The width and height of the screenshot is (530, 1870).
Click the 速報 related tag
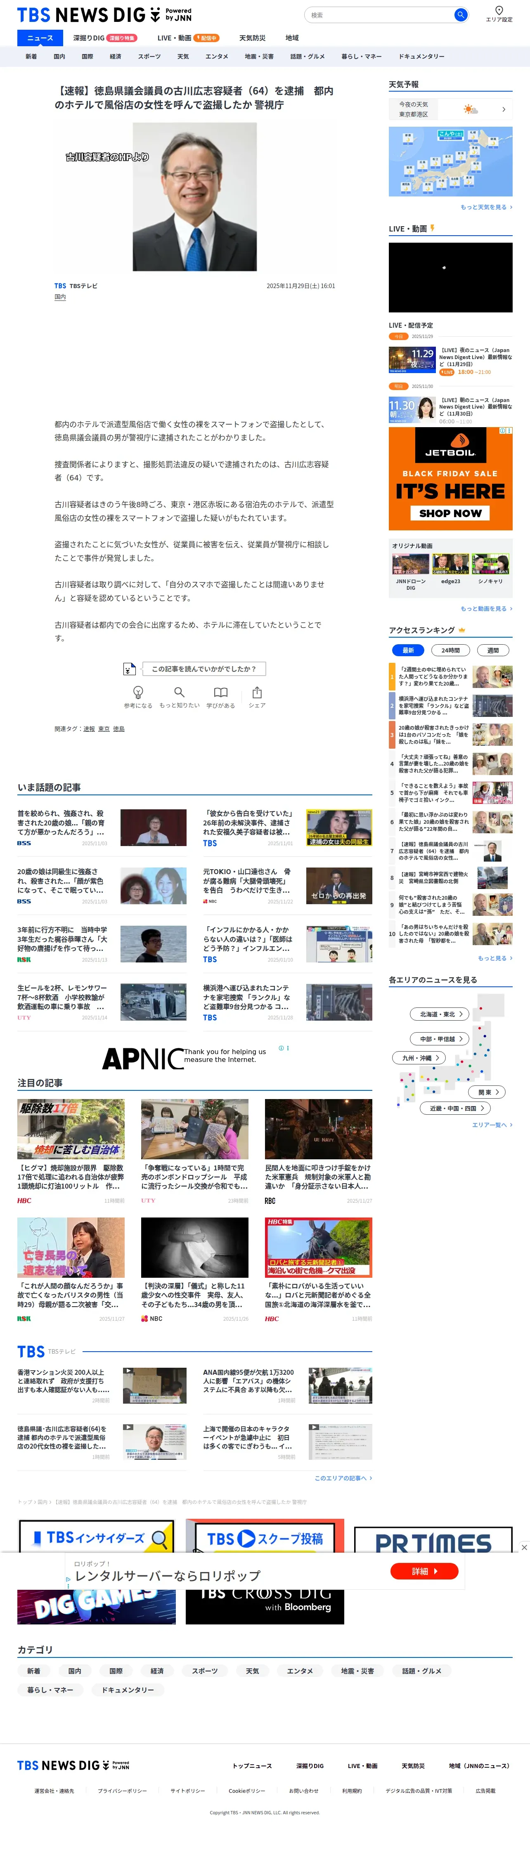tap(89, 729)
